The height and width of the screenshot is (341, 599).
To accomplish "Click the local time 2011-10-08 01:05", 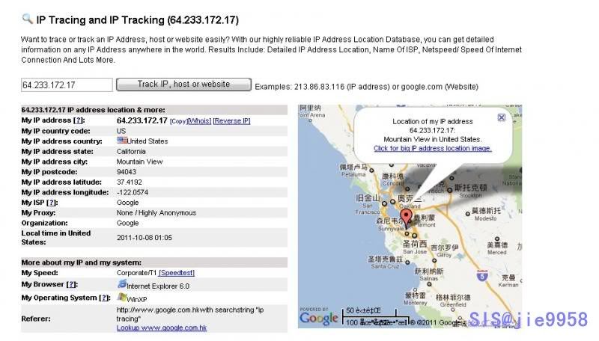I will tap(145, 238).
